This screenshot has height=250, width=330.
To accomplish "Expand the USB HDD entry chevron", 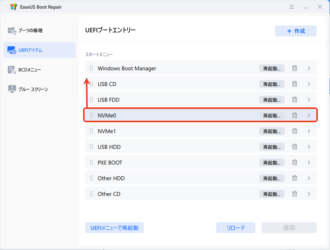I will click(309, 147).
